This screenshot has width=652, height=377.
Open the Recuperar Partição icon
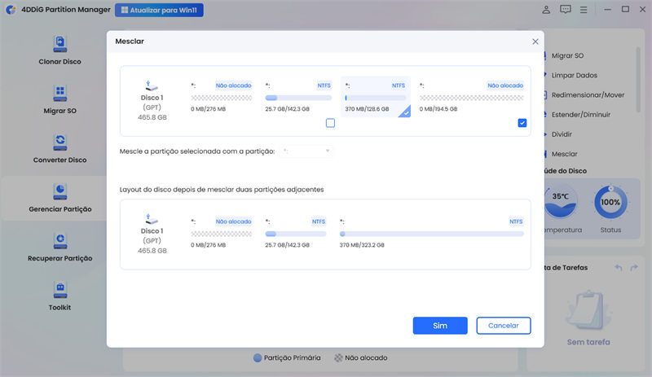click(x=59, y=240)
